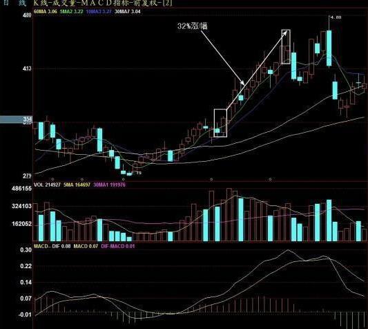Viewport: 368px width, 329px height.
Task: Click the lower white highlight box on candles
Action: tap(220, 123)
